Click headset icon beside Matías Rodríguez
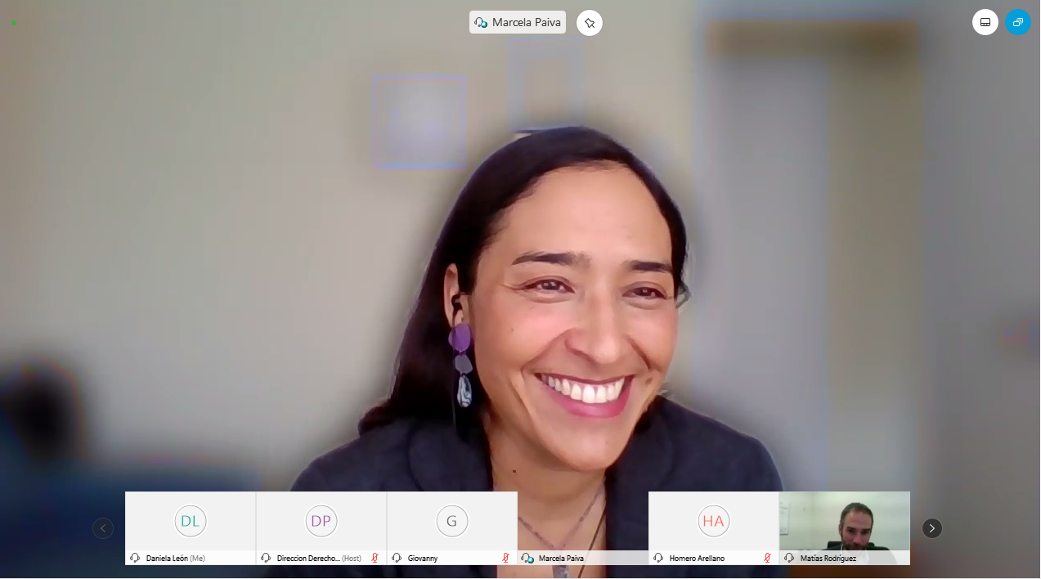The height and width of the screenshot is (579, 1041). [x=789, y=558]
